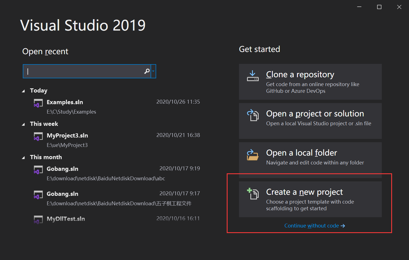Click the Gobang.sln icon dated 9:19
Image resolution: width=409 pixels, height=260 pixels.
pyautogui.click(x=38, y=170)
